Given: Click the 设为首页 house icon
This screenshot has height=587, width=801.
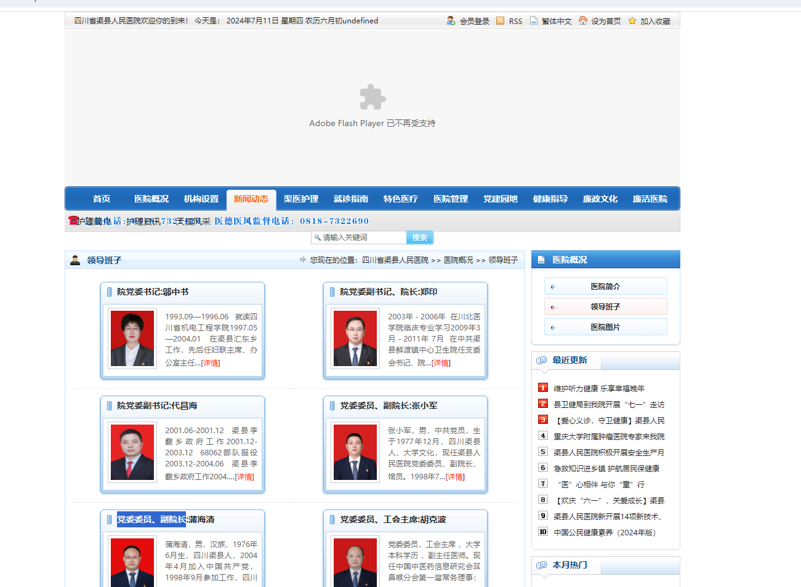Looking at the screenshot, I should click(x=583, y=20).
